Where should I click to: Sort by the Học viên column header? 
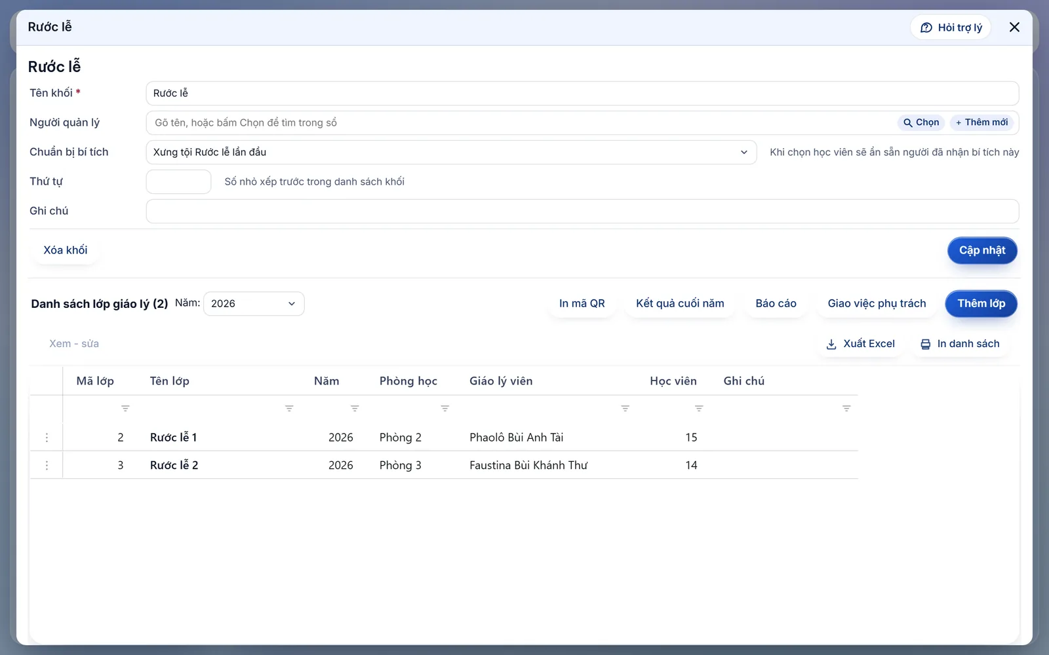click(x=673, y=381)
